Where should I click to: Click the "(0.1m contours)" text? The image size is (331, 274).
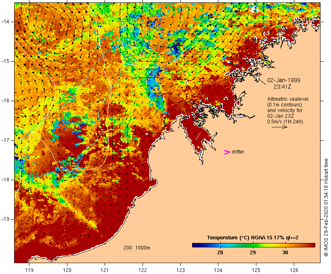point(285,105)
